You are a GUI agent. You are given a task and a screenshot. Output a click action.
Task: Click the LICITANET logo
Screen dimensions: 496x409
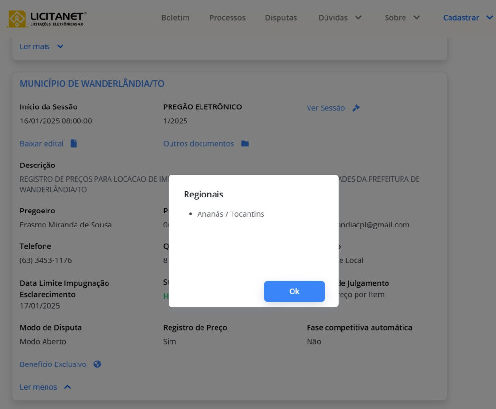[47, 18]
